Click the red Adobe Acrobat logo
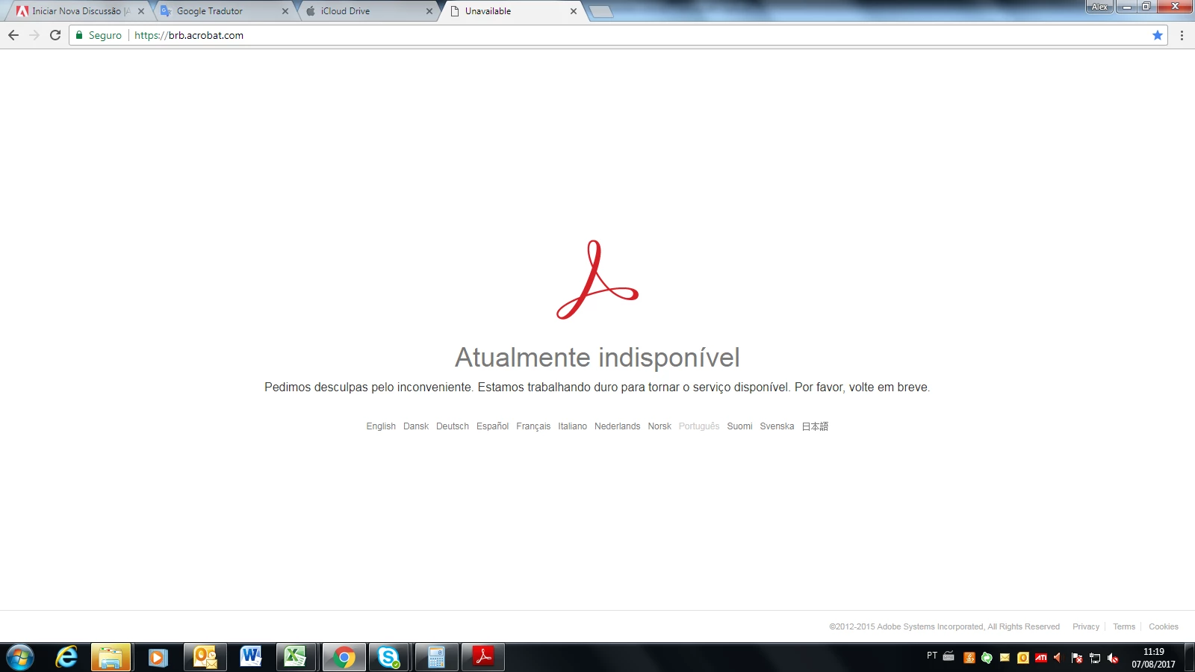The image size is (1195, 672). tap(597, 279)
